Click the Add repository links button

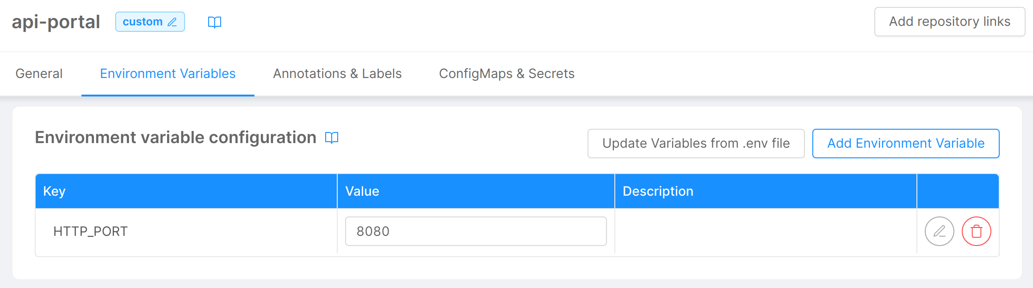pyautogui.click(x=949, y=21)
